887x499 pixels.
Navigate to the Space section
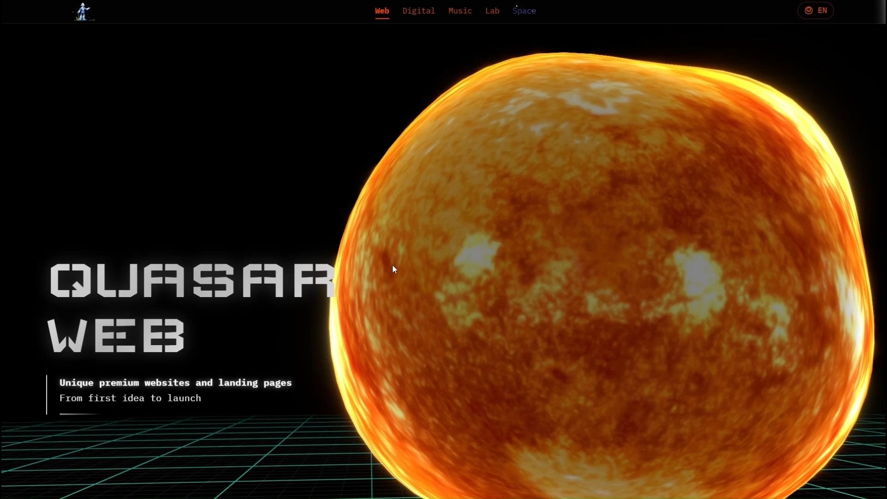[x=524, y=11]
